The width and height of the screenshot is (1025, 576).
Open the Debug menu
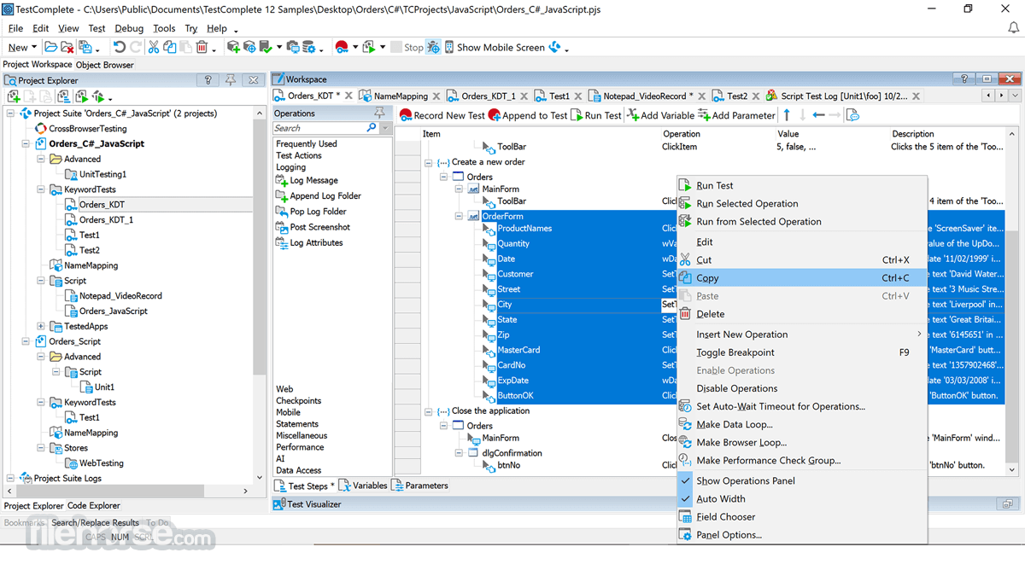pyautogui.click(x=129, y=28)
